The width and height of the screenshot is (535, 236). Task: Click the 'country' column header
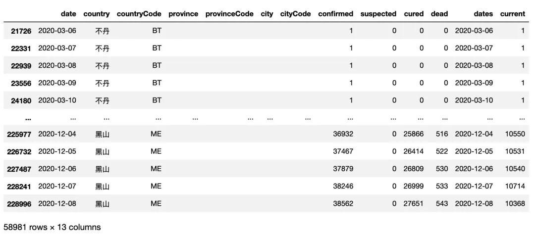97,14
